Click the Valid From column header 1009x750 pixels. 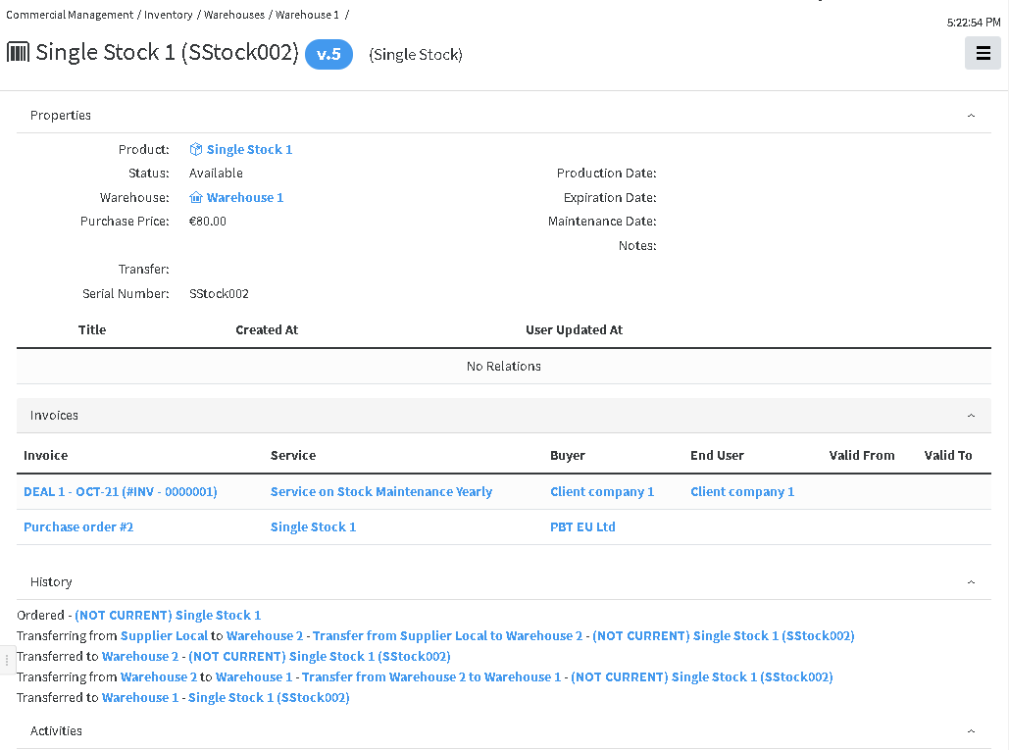[862, 456]
